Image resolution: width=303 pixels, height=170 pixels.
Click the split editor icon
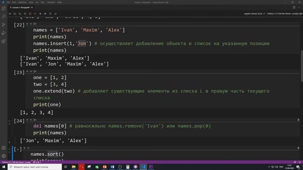pyautogui.click(x=294, y=8)
